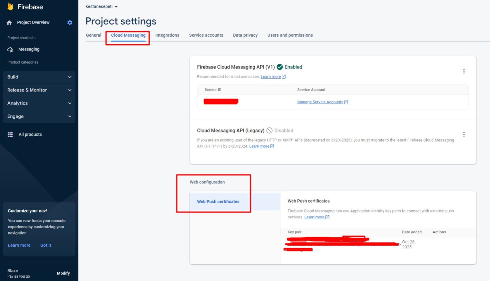
Task: Open options menu for Firebase Cloud Messaging API (V1)
Action: 464,71
